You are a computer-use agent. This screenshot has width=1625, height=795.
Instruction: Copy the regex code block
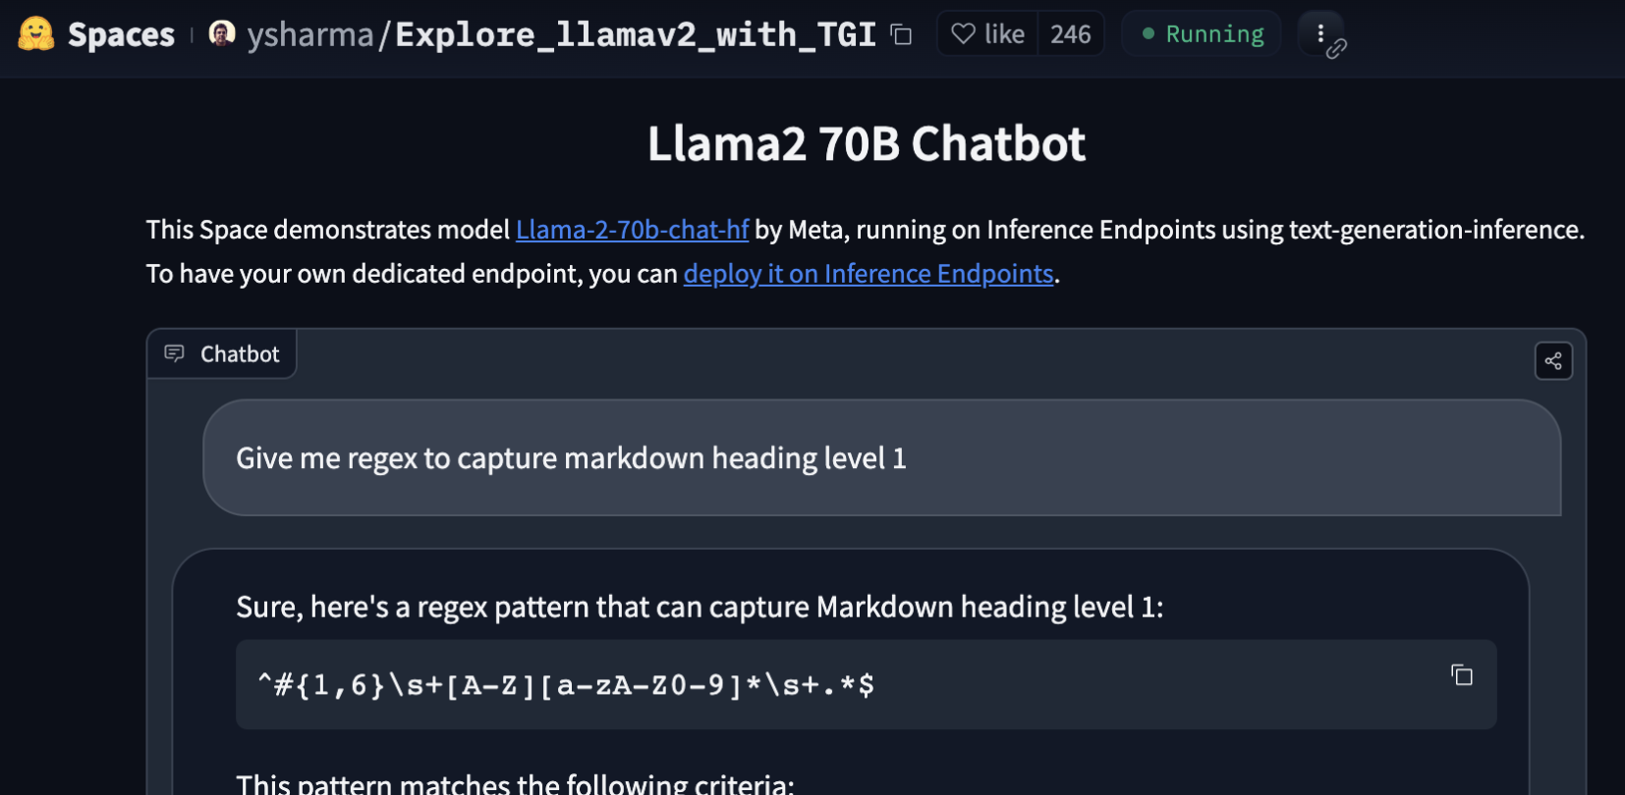point(1462,675)
